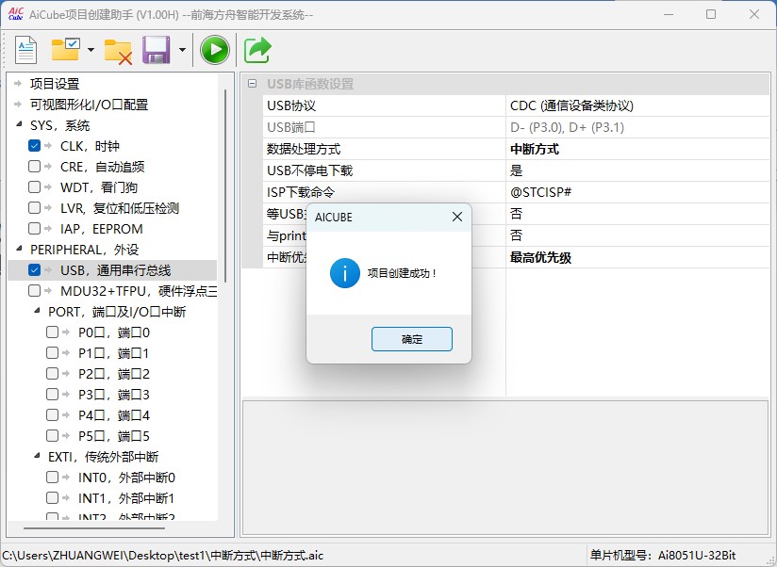Image resolution: width=777 pixels, height=567 pixels.
Task: Check the P2口 端口2 checkbox
Action: (52, 374)
